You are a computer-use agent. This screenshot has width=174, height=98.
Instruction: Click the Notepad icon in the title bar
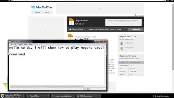tap(10, 42)
